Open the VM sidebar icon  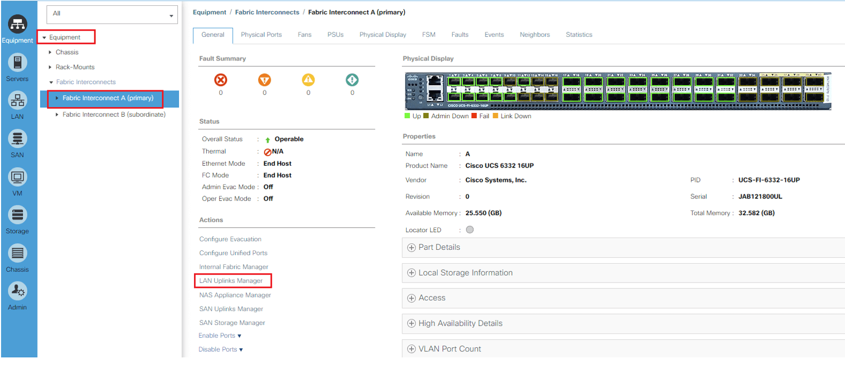[x=18, y=177]
